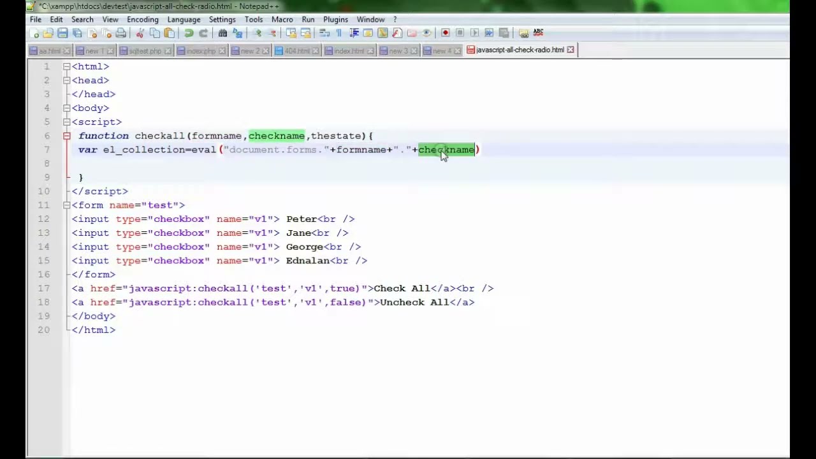Click the Paste toolbar icon
Image resolution: width=816 pixels, height=459 pixels.
(x=169, y=33)
